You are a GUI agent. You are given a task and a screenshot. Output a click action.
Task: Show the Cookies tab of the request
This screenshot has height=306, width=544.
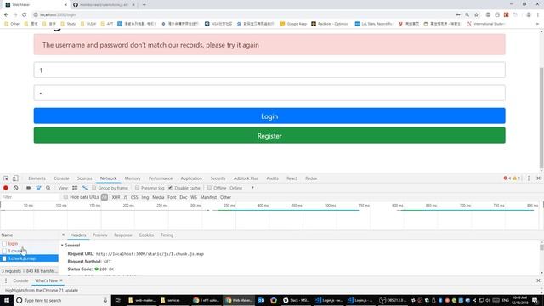point(146,235)
